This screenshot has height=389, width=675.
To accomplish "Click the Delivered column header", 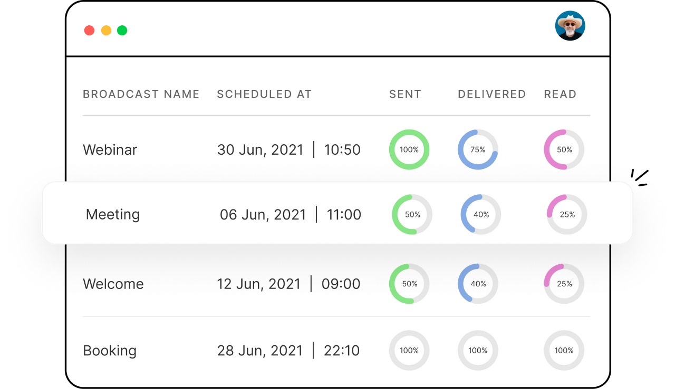I will [x=491, y=94].
